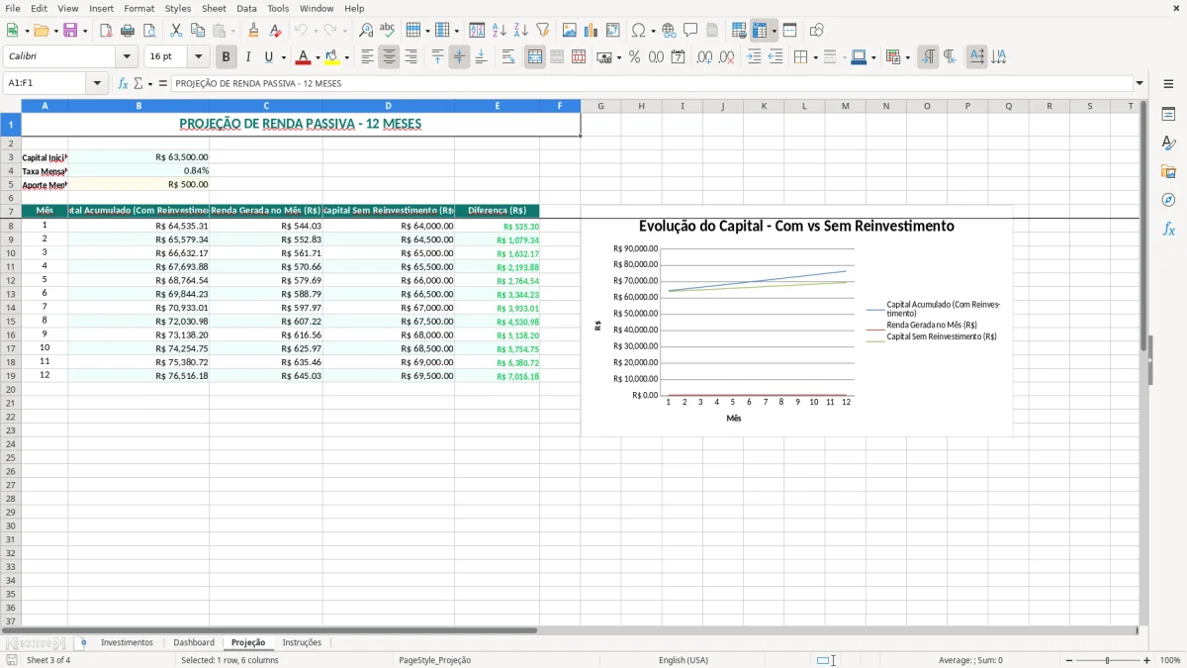1187x668 pixels.
Task: Toggle Bold formatting
Action: [227, 57]
